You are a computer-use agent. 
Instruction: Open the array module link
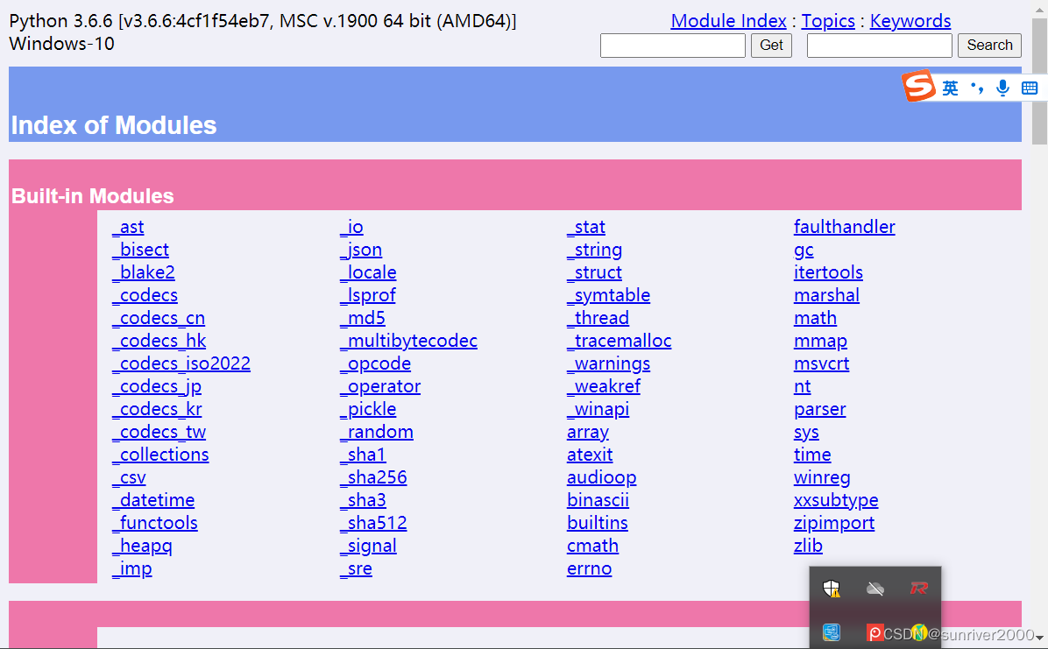(587, 433)
